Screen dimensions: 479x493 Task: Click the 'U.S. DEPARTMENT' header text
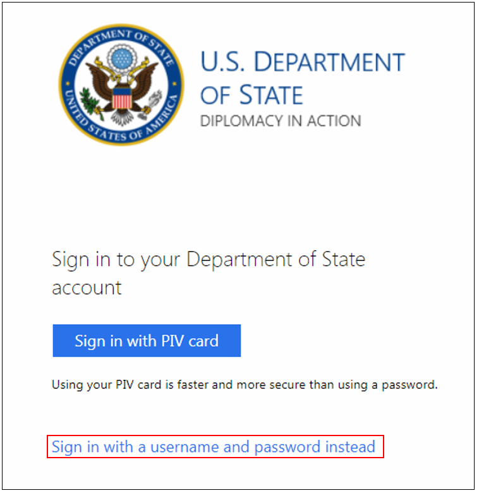tap(303, 62)
